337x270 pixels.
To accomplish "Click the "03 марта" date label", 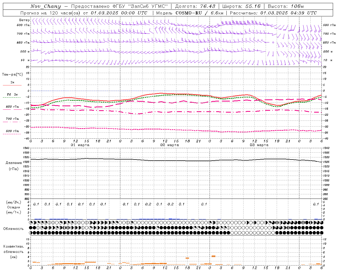I will 259,145.
